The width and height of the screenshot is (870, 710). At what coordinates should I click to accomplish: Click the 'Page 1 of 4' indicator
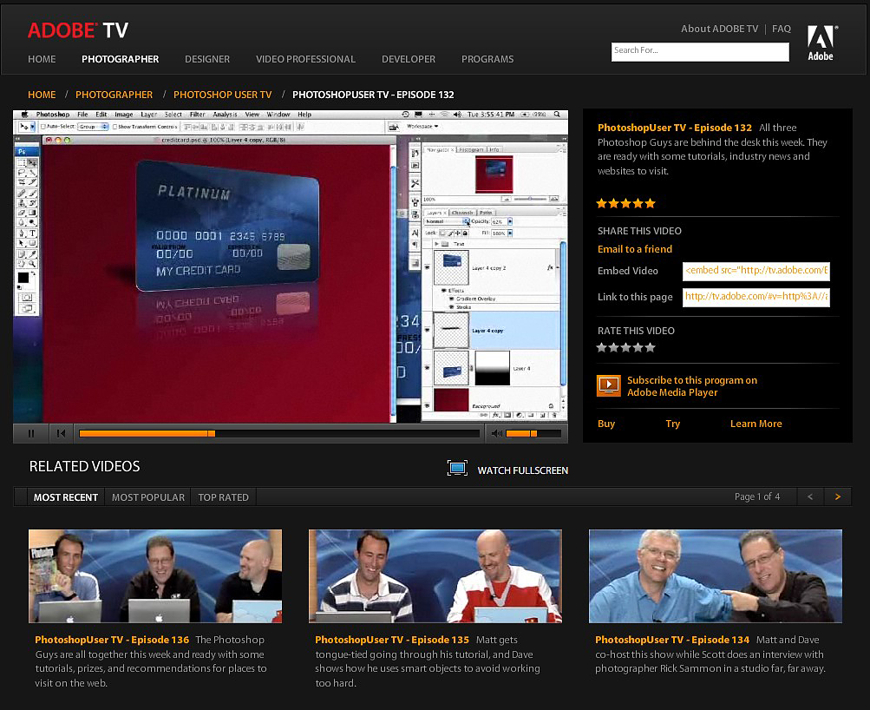pyautogui.click(x=757, y=496)
